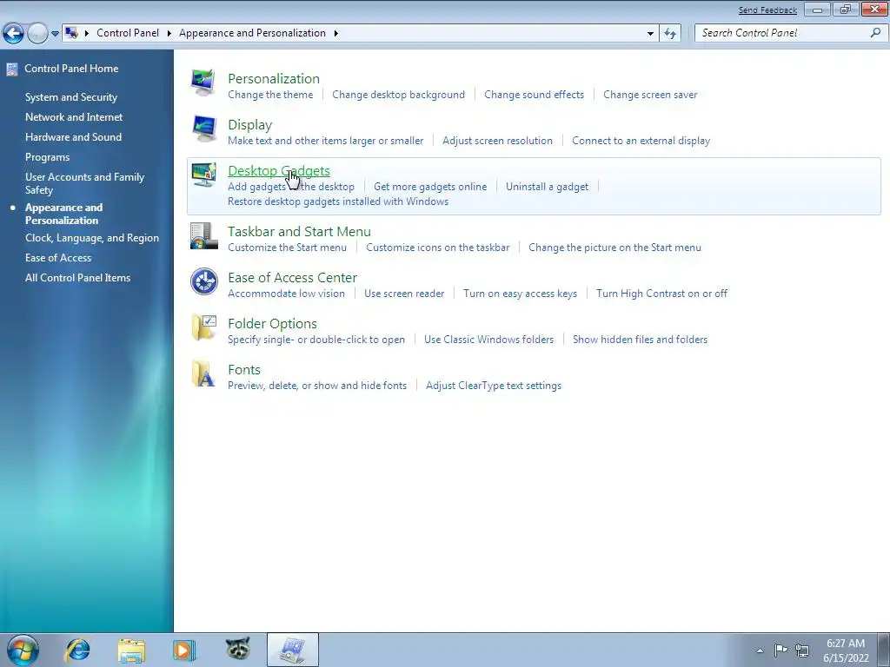Image resolution: width=890 pixels, height=667 pixels.
Task: Click Preview, delete, or show and hide fonts
Action: (317, 386)
